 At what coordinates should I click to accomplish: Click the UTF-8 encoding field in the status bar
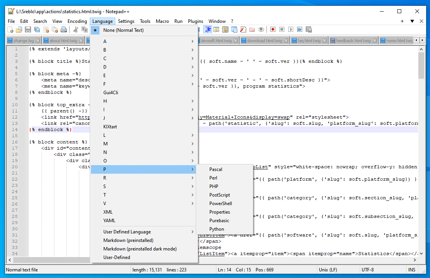(367, 270)
